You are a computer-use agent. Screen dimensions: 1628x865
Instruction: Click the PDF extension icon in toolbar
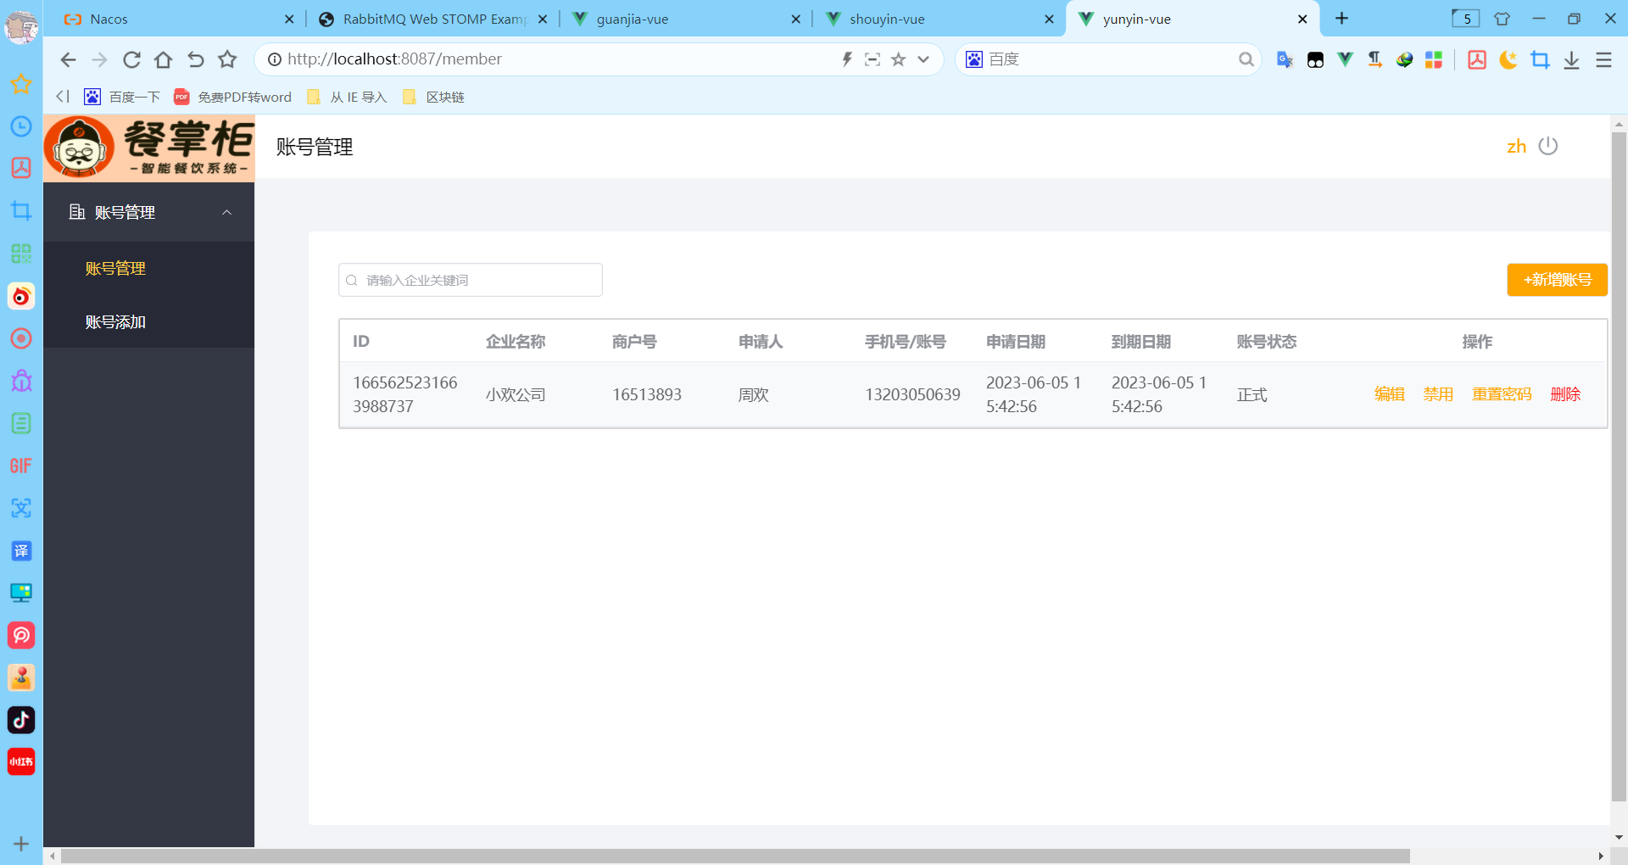(1477, 59)
